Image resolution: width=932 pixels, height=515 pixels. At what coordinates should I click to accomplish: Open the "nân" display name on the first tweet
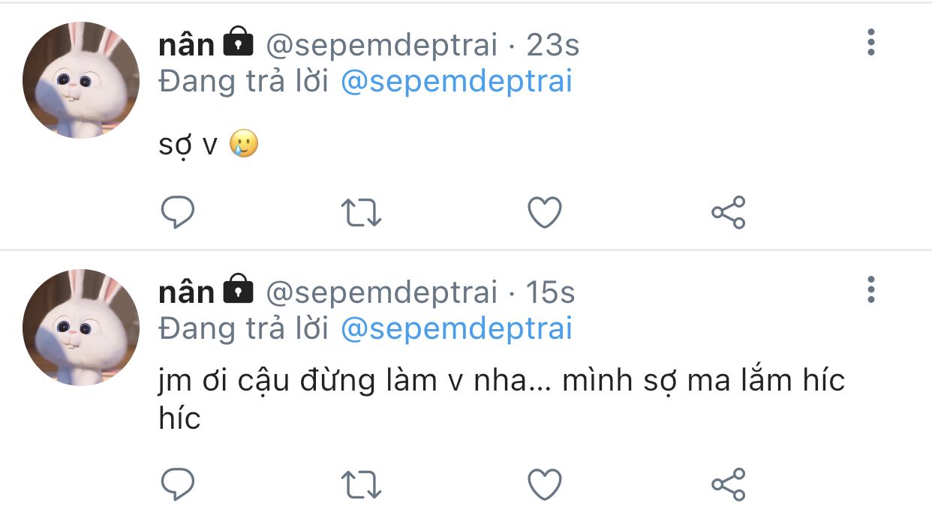point(186,45)
